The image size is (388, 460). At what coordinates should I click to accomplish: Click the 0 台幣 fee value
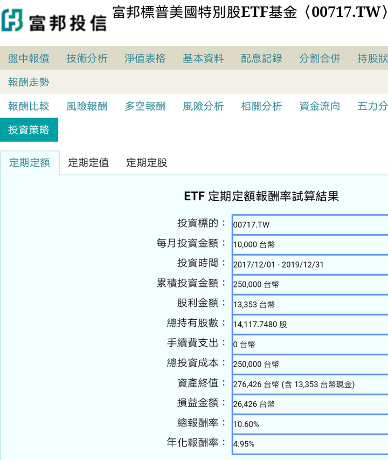point(244,345)
